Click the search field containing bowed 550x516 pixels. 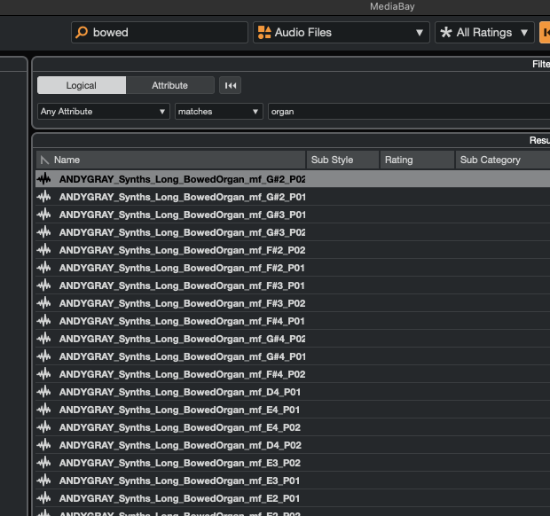pyautogui.click(x=160, y=32)
